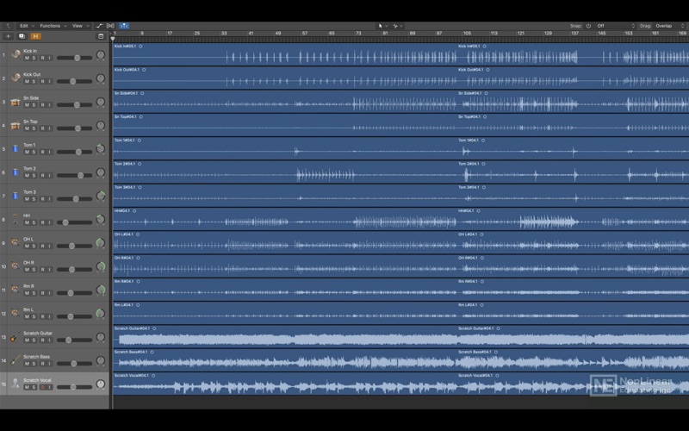
Task: Open the View menu
Action: pos(80,26)
